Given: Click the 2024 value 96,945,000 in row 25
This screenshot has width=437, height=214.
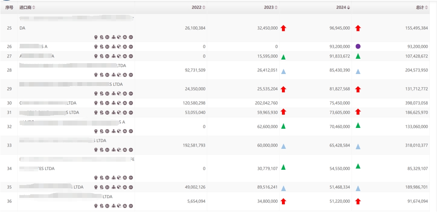Looking at the screenshot, I should (338, 28).
